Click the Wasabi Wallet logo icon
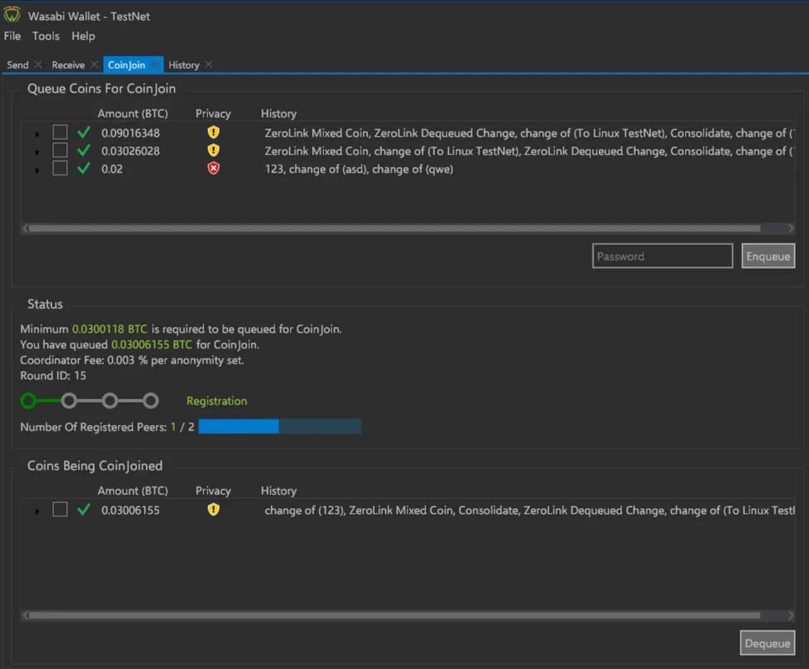Viewport: 809px width, 669px height. 12,15
